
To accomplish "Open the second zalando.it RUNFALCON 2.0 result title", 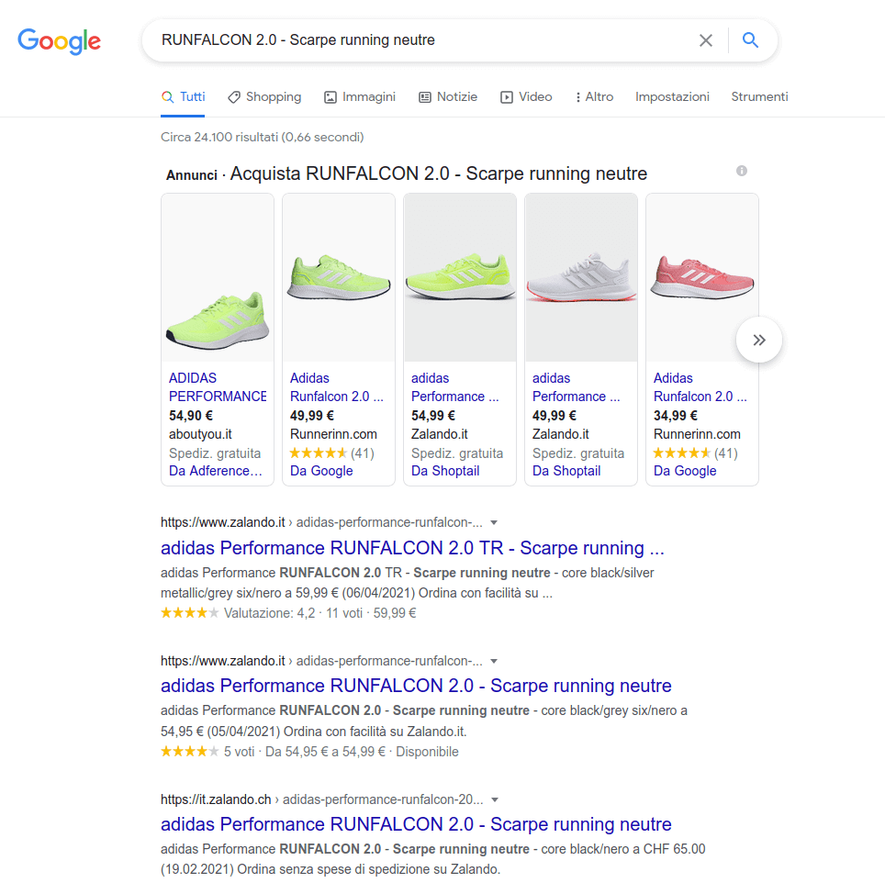I will [416, 686].
